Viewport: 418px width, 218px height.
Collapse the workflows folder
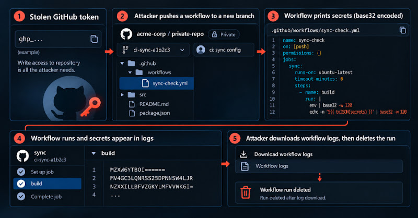pyautogui.click(x=130, y=72)
